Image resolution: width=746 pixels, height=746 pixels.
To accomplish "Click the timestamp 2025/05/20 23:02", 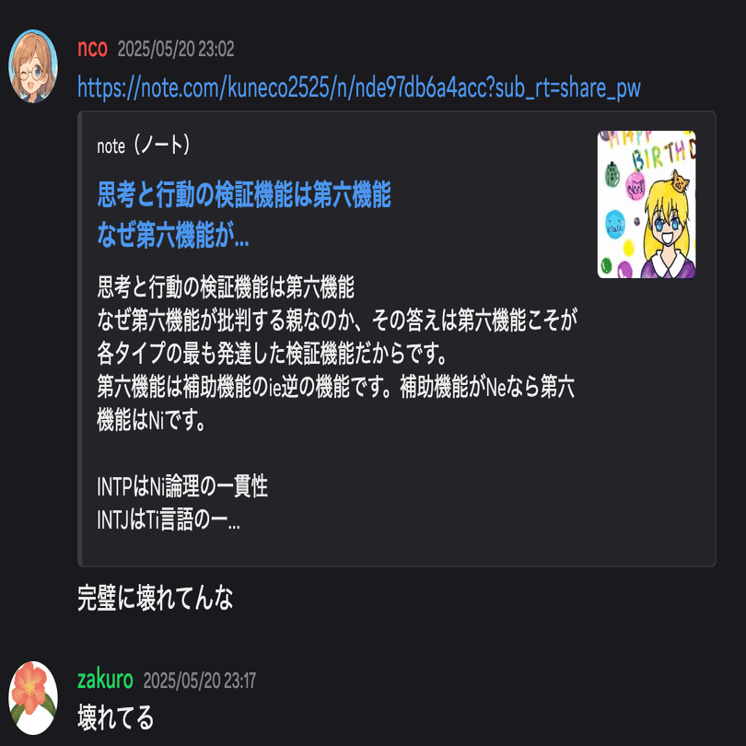I will pos(176,49).
